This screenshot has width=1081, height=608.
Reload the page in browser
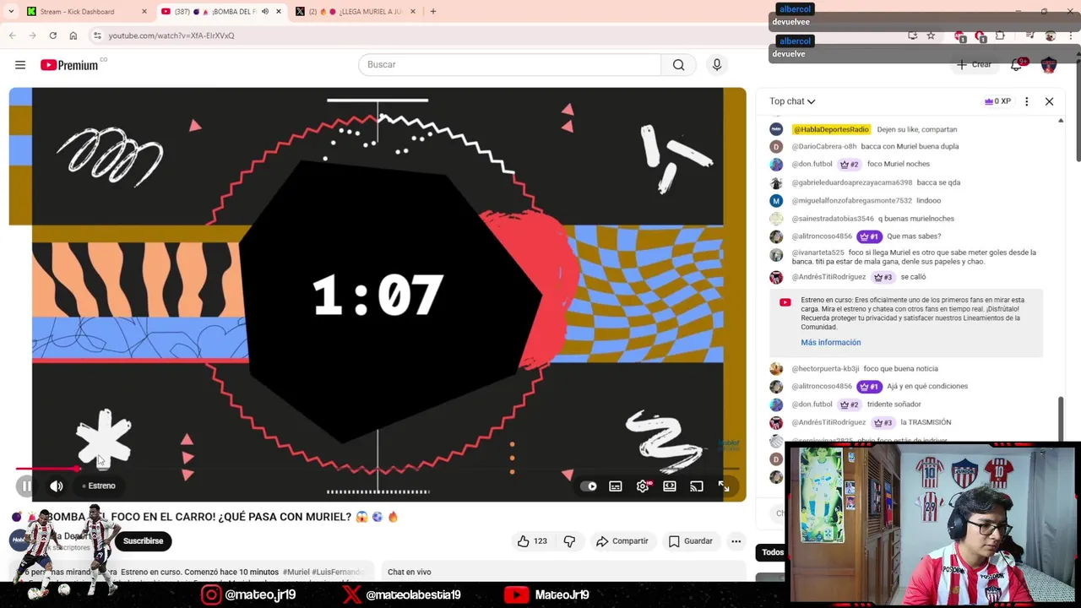tap(53, 35)
